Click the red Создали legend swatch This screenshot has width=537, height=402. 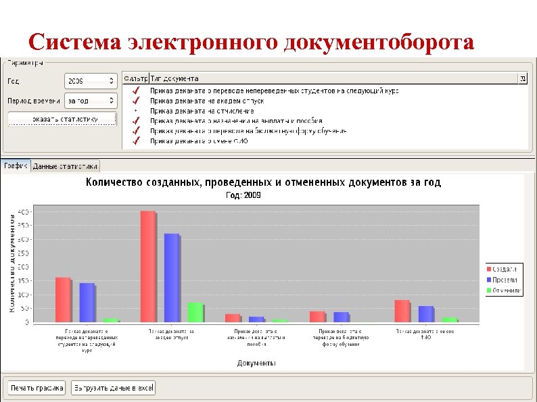pyautogui.click(x=489, y=270)
